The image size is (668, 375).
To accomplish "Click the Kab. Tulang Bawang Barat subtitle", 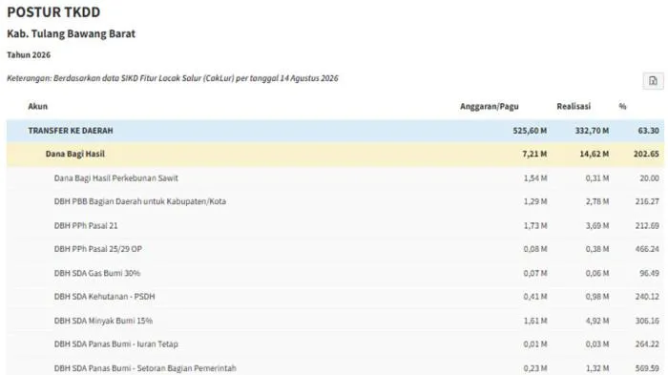I will click(x=72, y=33).
